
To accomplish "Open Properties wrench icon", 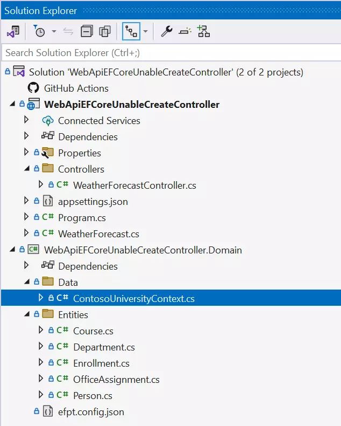I will pos(166,31).
